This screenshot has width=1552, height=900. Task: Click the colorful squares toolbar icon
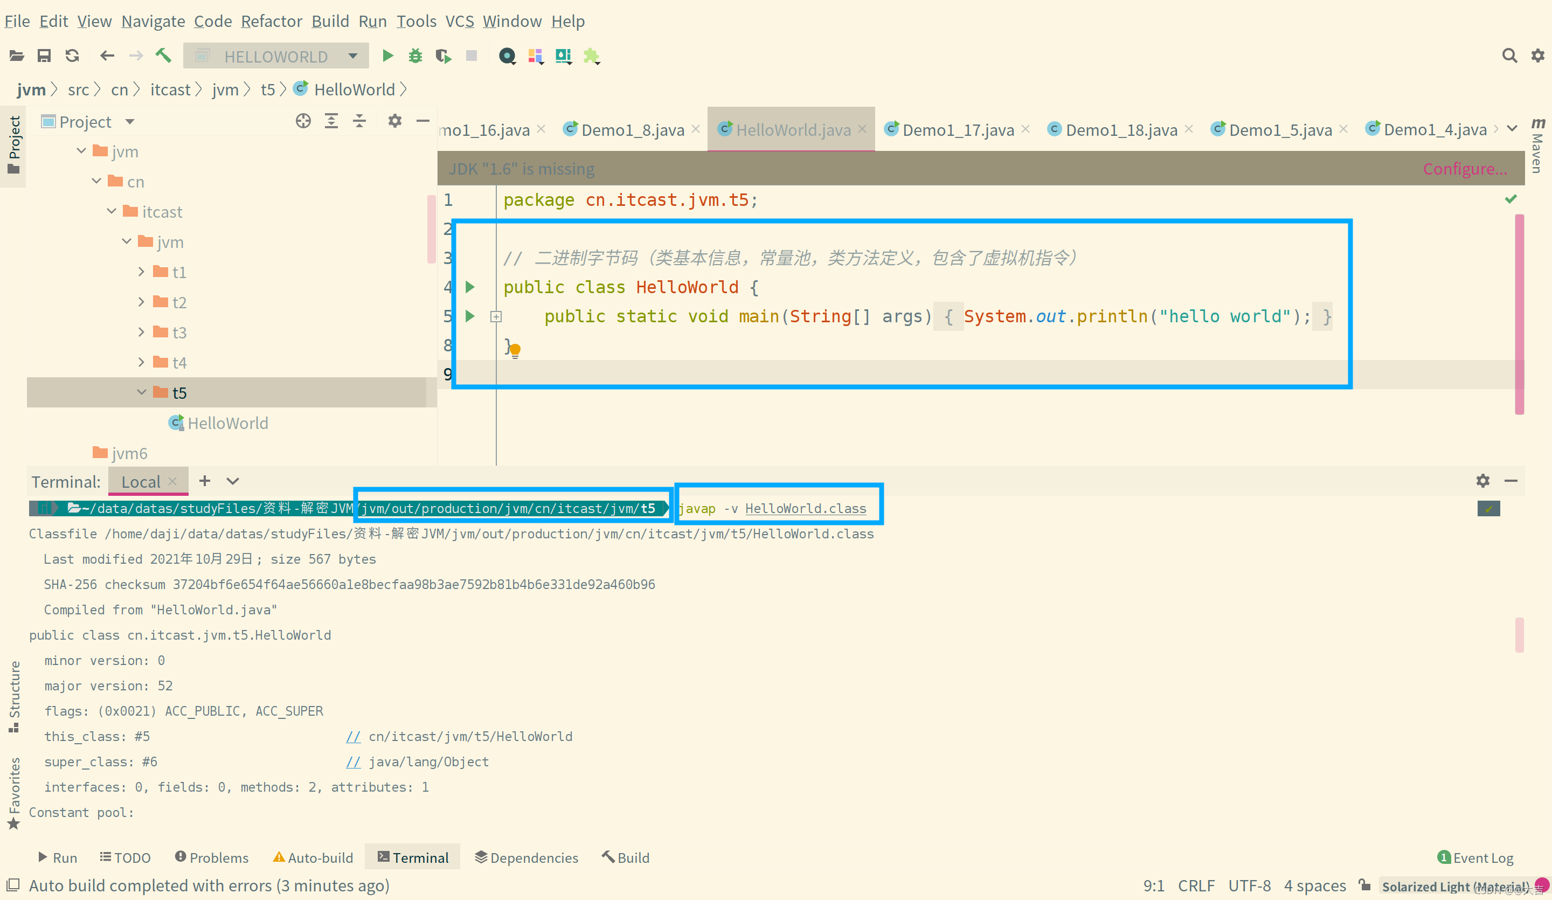[x=535, y=57]
